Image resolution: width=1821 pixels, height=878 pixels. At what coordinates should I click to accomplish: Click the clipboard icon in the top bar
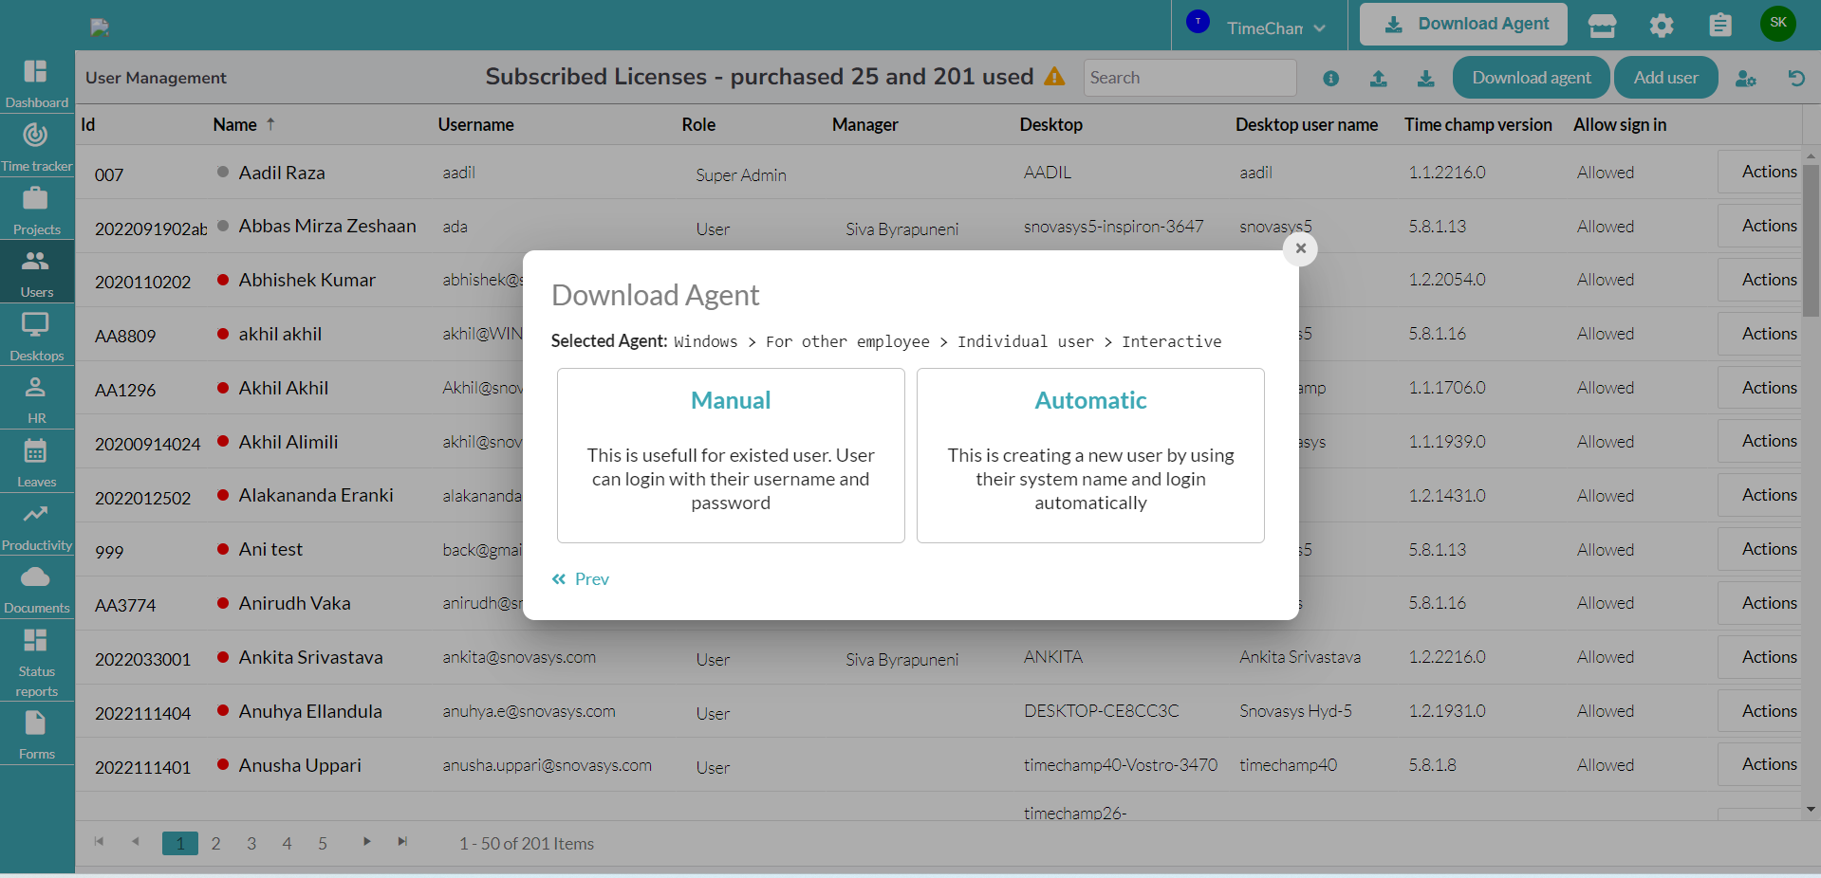1719,25
